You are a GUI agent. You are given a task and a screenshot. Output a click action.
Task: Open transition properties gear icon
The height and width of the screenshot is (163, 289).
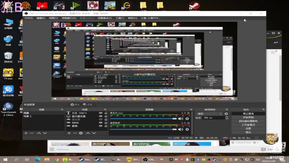coord(226,114)
